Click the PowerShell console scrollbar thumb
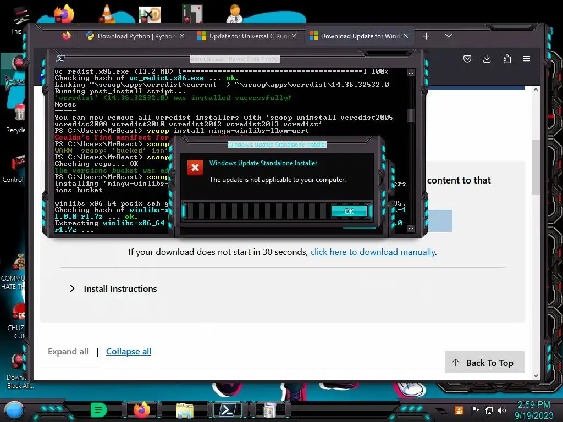Screen dimensions: 563x422 (411, 115)
